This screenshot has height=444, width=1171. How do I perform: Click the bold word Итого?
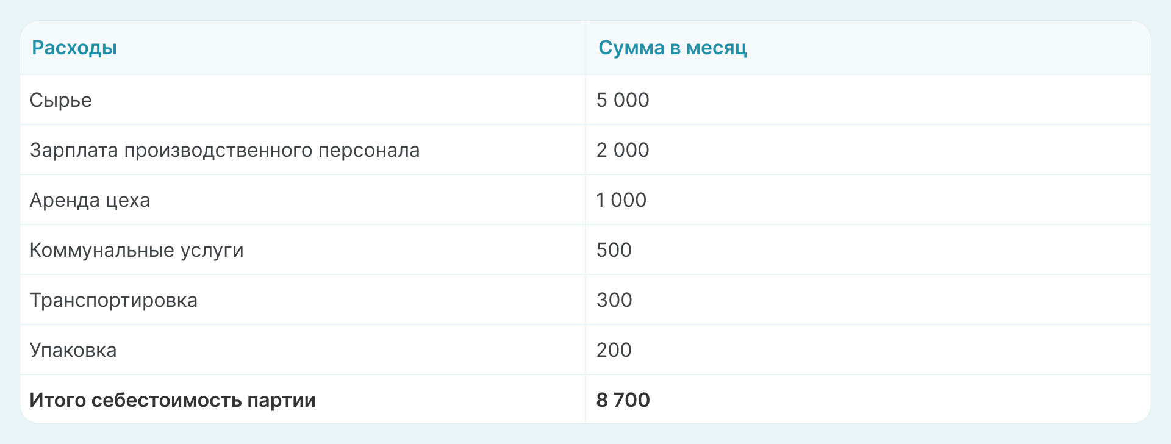[x=57, y=400]
